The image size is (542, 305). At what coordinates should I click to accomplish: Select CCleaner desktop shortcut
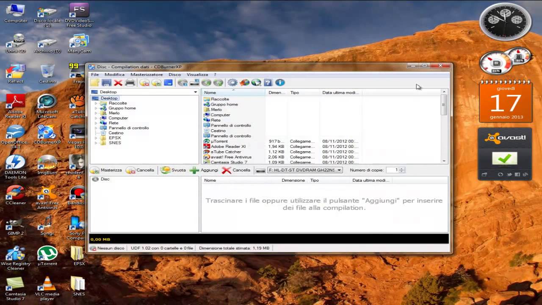(16, 195)
